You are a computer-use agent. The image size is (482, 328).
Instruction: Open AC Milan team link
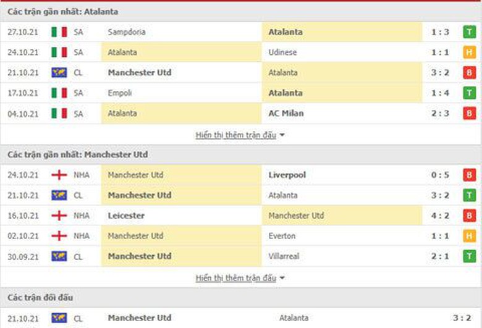pos(286,114)
